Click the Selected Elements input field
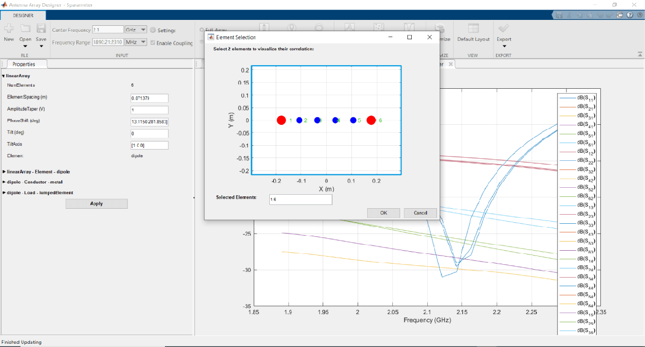 300,200
